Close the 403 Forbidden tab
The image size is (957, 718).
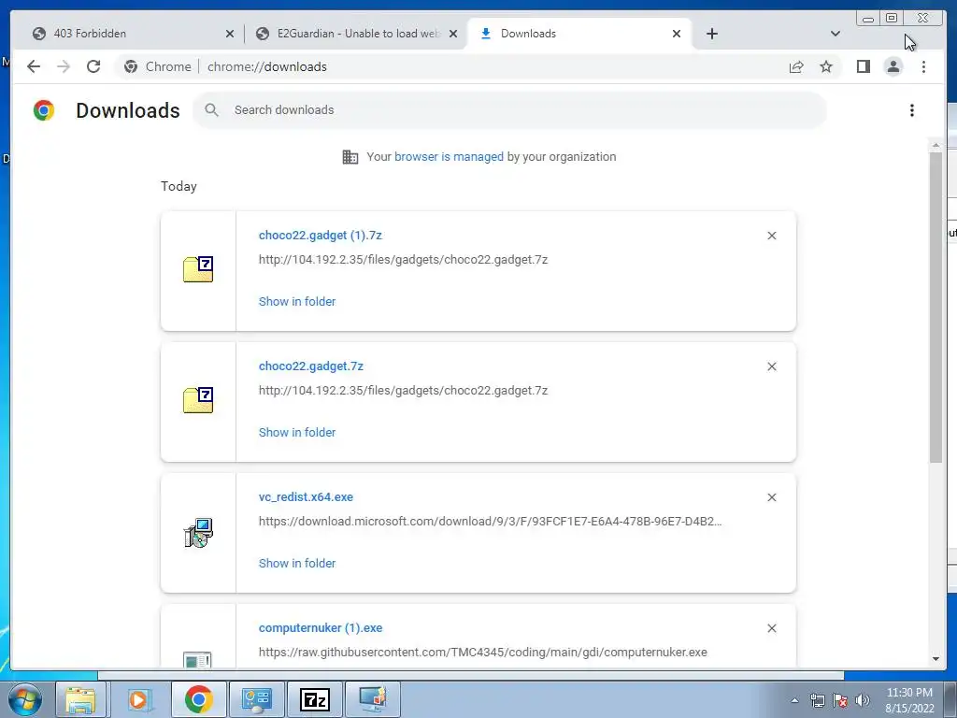point(230,35)
